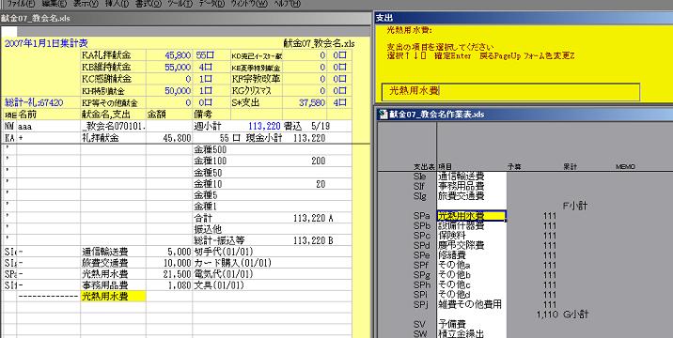Screen dimensions: 673x338
Task: Click the KC感謝献金 label cell
Action: tap(114, 80)
